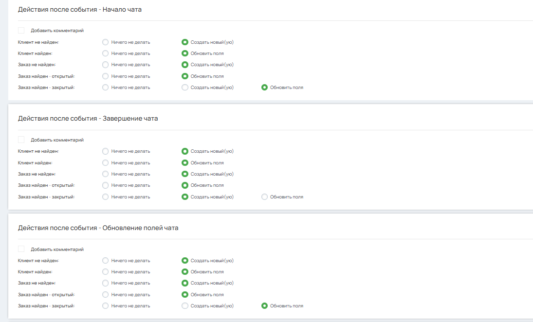Select 'Создать новый(ую)' for Заказ найден - закрытый, Обновление полей чата
The image size is (533, 322).
(185, 306)
